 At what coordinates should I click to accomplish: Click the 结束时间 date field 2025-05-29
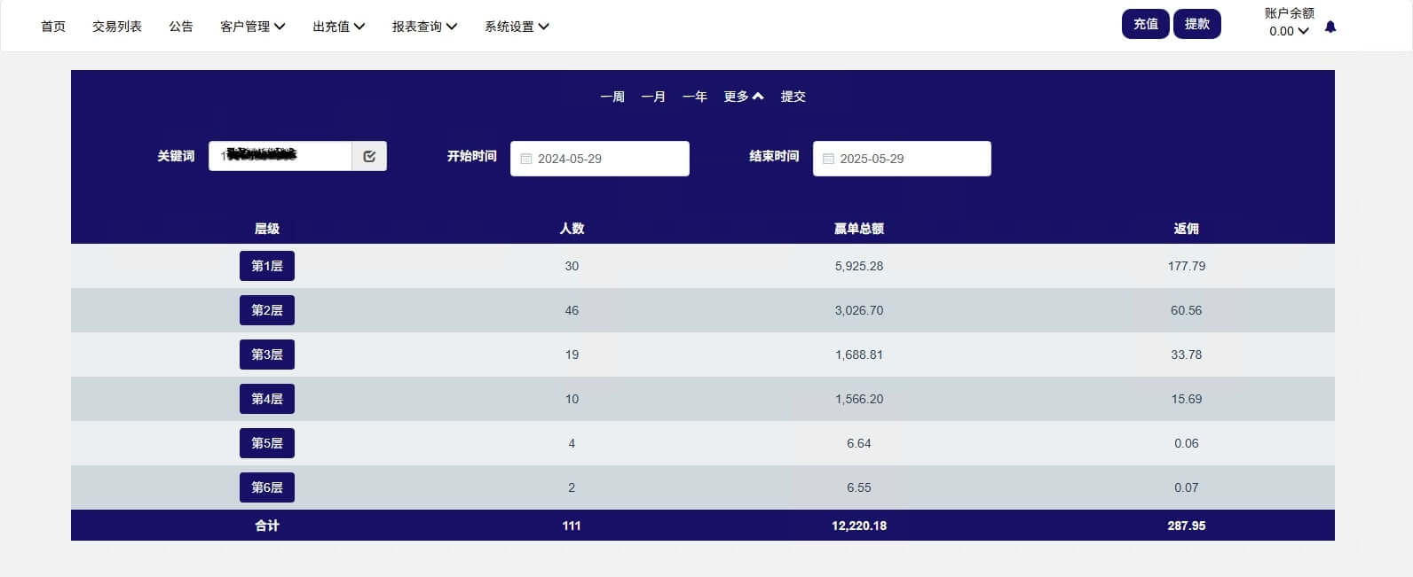pyautogui.click(x=902, y=159)
